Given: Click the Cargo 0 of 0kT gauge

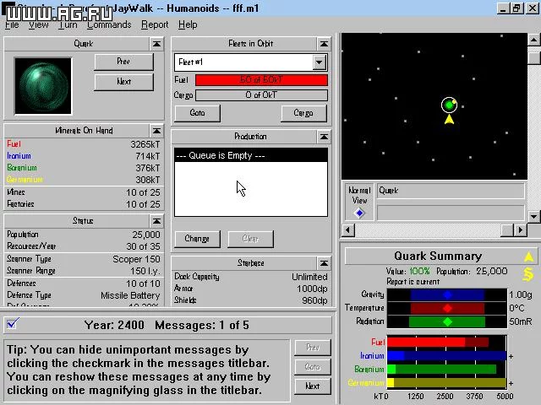Looking at the screenshot, I should (261, 95).
